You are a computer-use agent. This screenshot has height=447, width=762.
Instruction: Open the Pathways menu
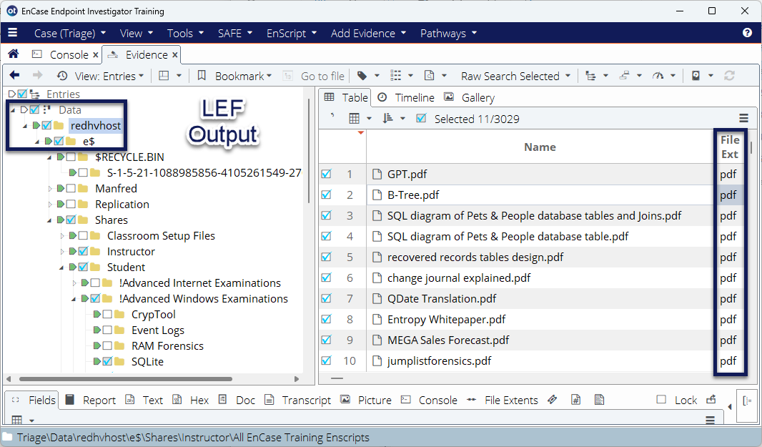point(448,33)
